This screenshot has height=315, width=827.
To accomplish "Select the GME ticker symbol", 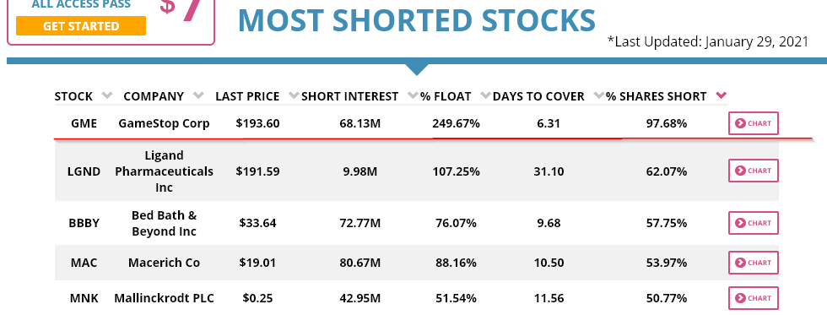I will 84,123.
